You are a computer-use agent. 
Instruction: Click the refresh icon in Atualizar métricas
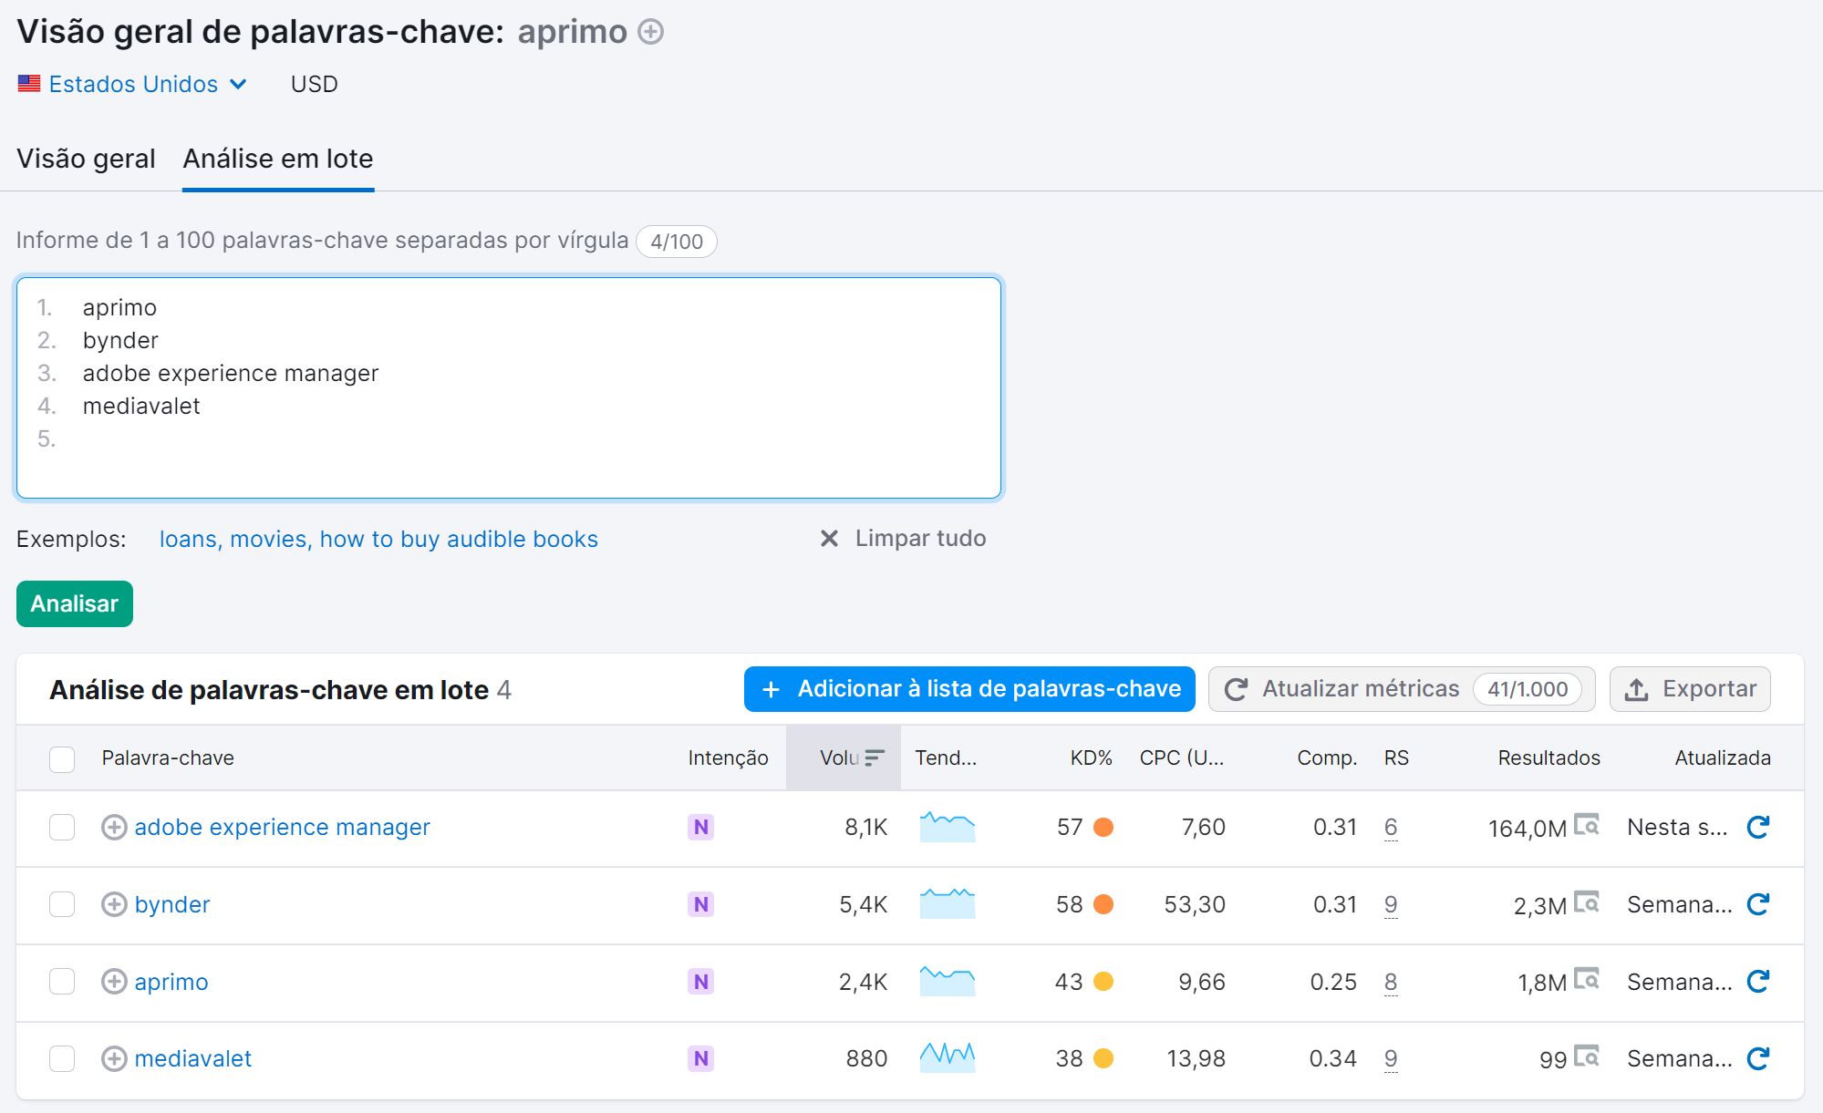1237,689
